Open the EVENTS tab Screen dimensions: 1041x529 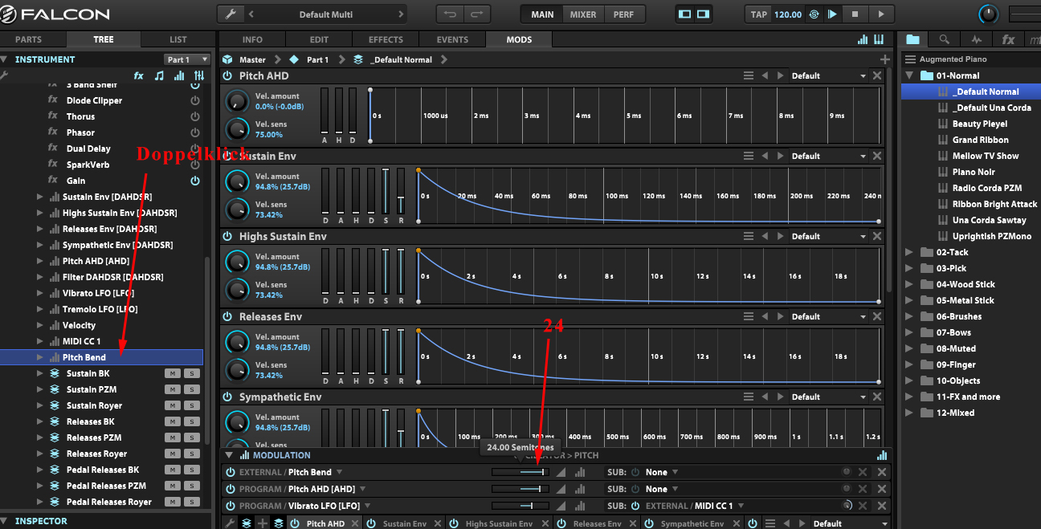tap(452, 39)
